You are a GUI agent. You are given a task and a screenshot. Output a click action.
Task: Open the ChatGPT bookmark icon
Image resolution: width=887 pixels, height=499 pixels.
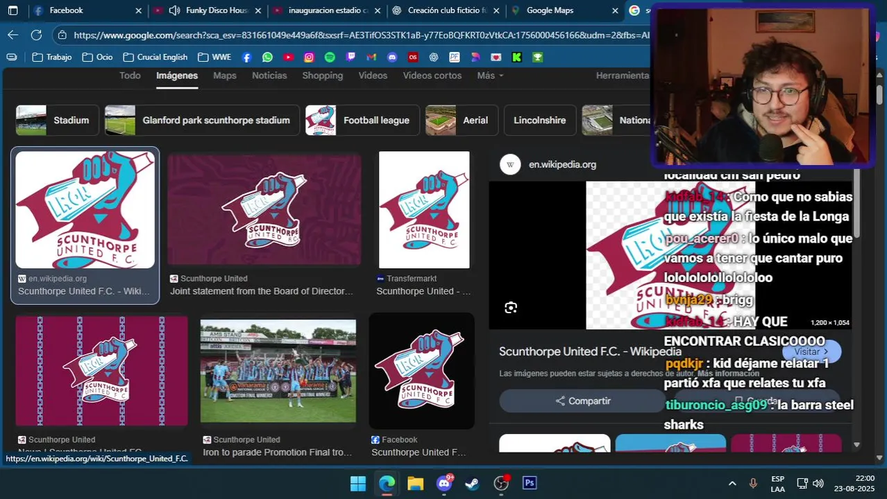(x=434, y=57)
